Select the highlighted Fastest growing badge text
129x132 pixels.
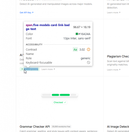(31, 69)
